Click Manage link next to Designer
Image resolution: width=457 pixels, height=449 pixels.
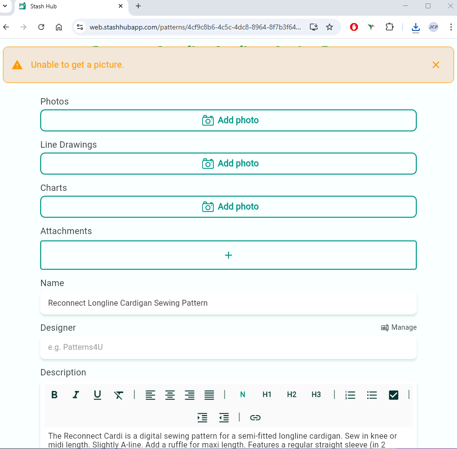(x=399, y=327)
